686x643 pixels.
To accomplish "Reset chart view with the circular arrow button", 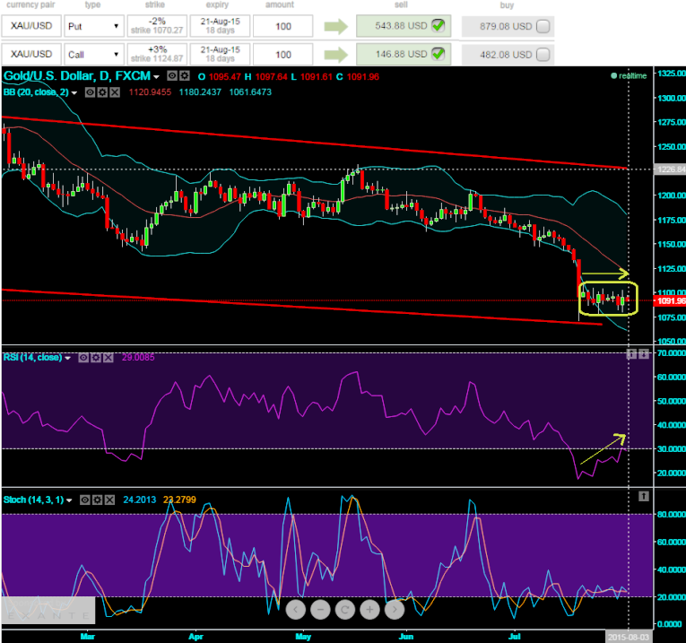I will (x=344, y=610).
